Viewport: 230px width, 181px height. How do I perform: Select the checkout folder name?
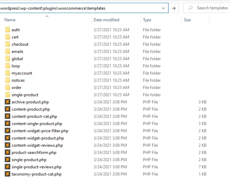[x=20, y=44]
